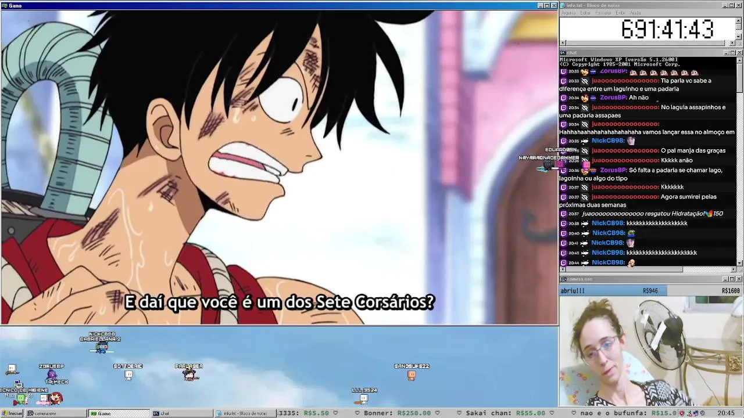
Task: Click the juaooo username in 'O pai manja' message
Action: (625, 150)
